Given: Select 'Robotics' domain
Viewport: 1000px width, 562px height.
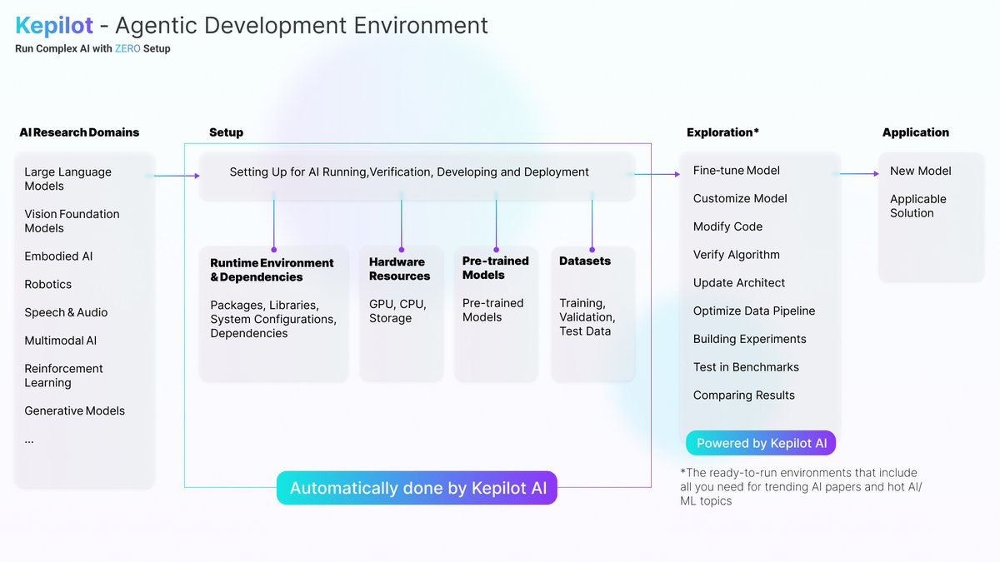Looking at the screenshot, I should click(x=47, y=284).
